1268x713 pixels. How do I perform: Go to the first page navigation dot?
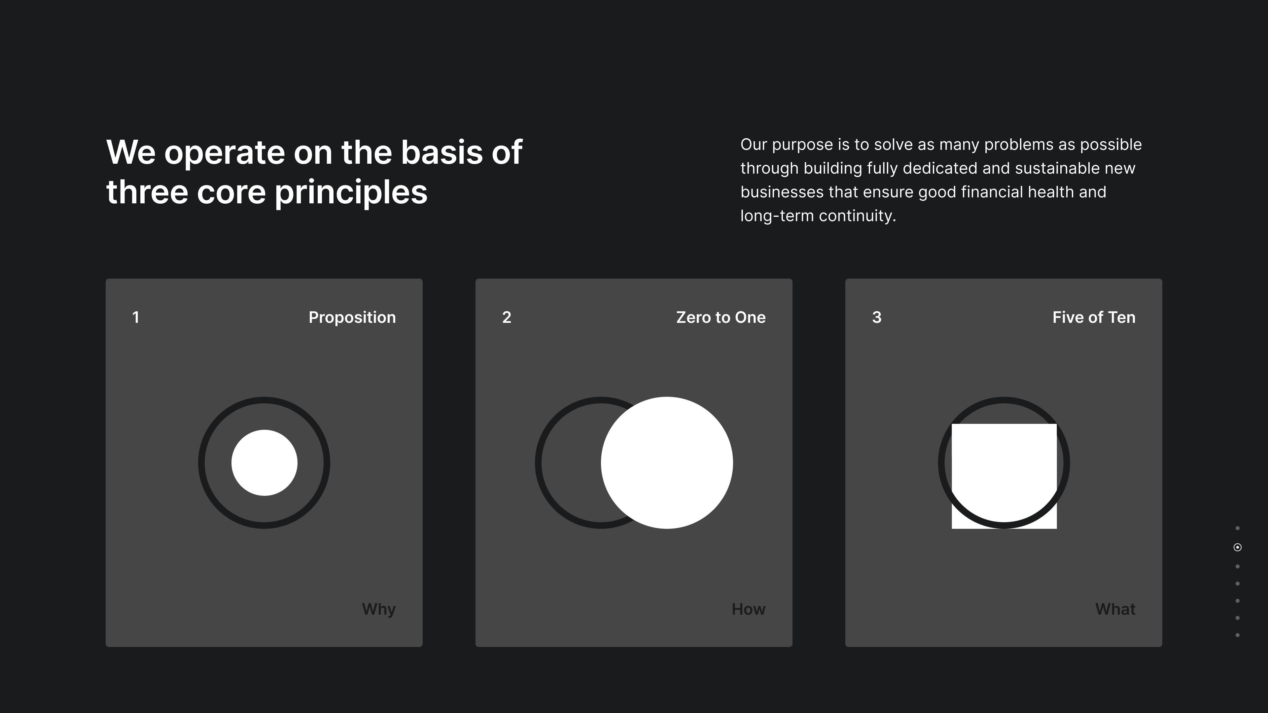(x=1238, y=528)
